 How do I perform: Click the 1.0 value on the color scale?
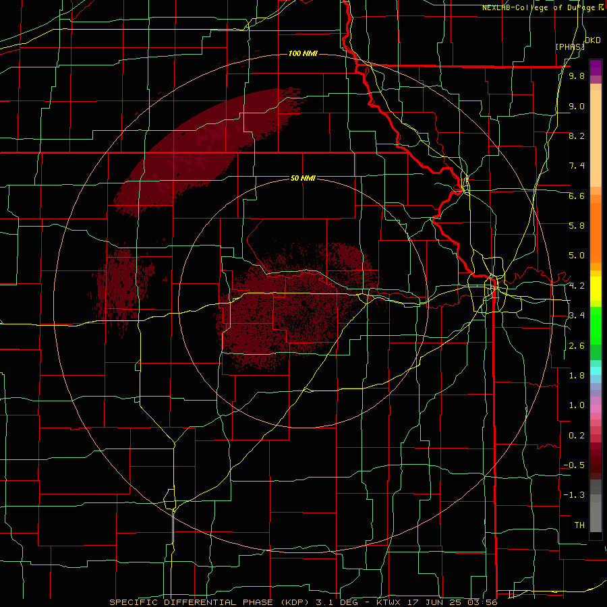coord(577,405)
